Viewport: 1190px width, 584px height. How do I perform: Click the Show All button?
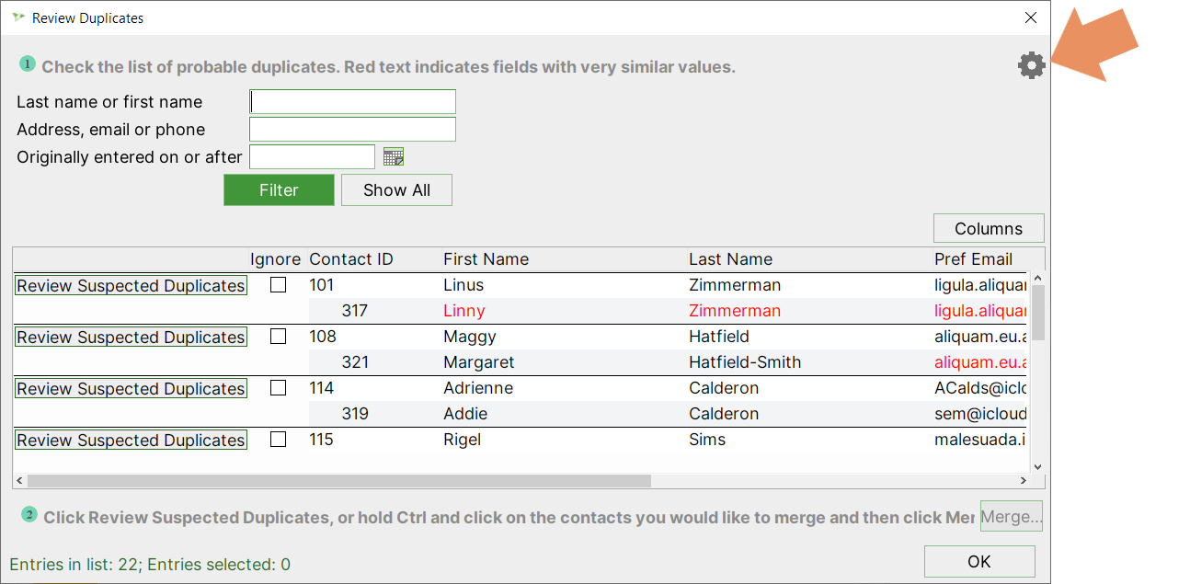[x=396, y=190]
